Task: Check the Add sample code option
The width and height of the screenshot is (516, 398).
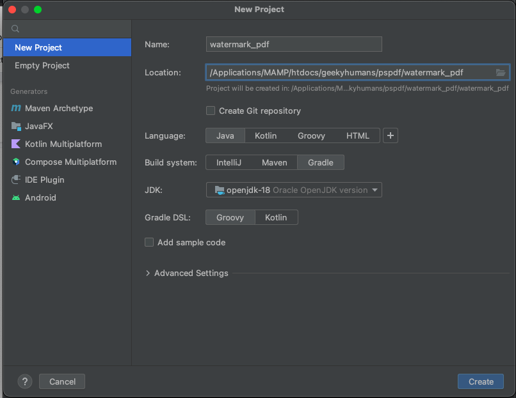Action: pyautogui.click(x=149, y=242)
